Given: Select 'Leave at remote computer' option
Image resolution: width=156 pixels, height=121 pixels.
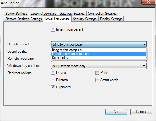Looking at the screenshot, I should (x=99, y=54).
